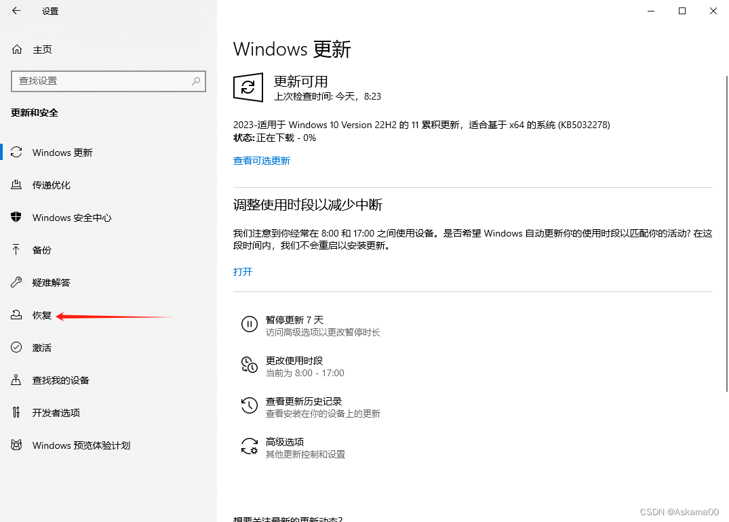The width and height of the screenshot is (729, 522).
Task: Go to 开发者选项 page
Action: click(56, 413)
